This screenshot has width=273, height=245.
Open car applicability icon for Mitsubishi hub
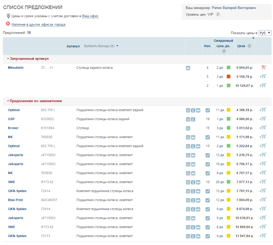point(188,68)
